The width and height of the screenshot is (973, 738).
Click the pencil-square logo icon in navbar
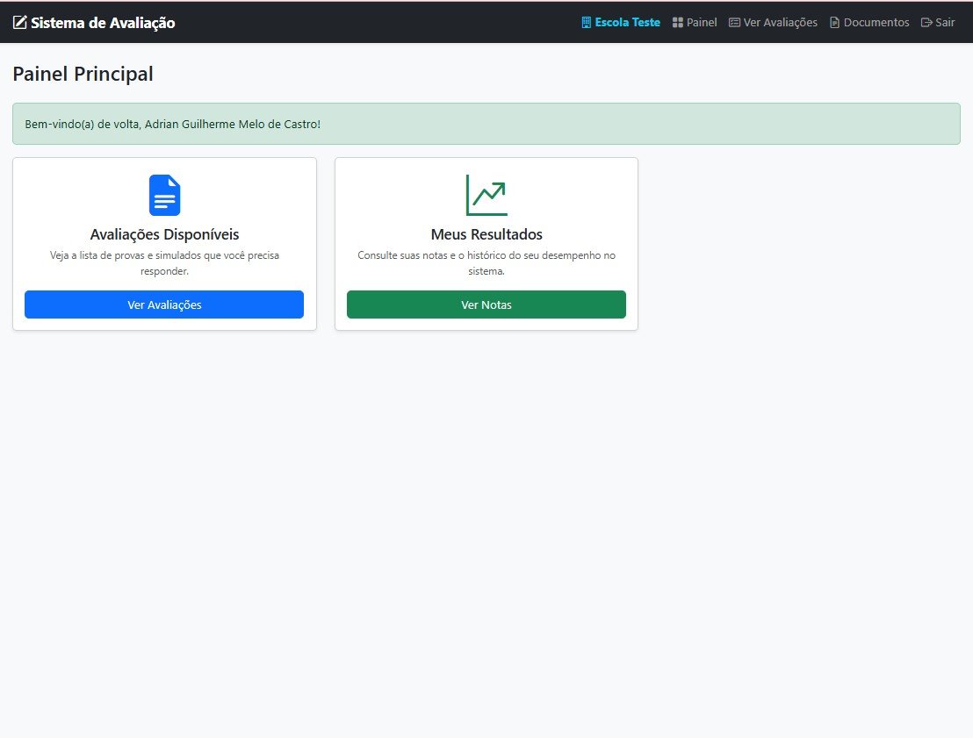point(20,23)
